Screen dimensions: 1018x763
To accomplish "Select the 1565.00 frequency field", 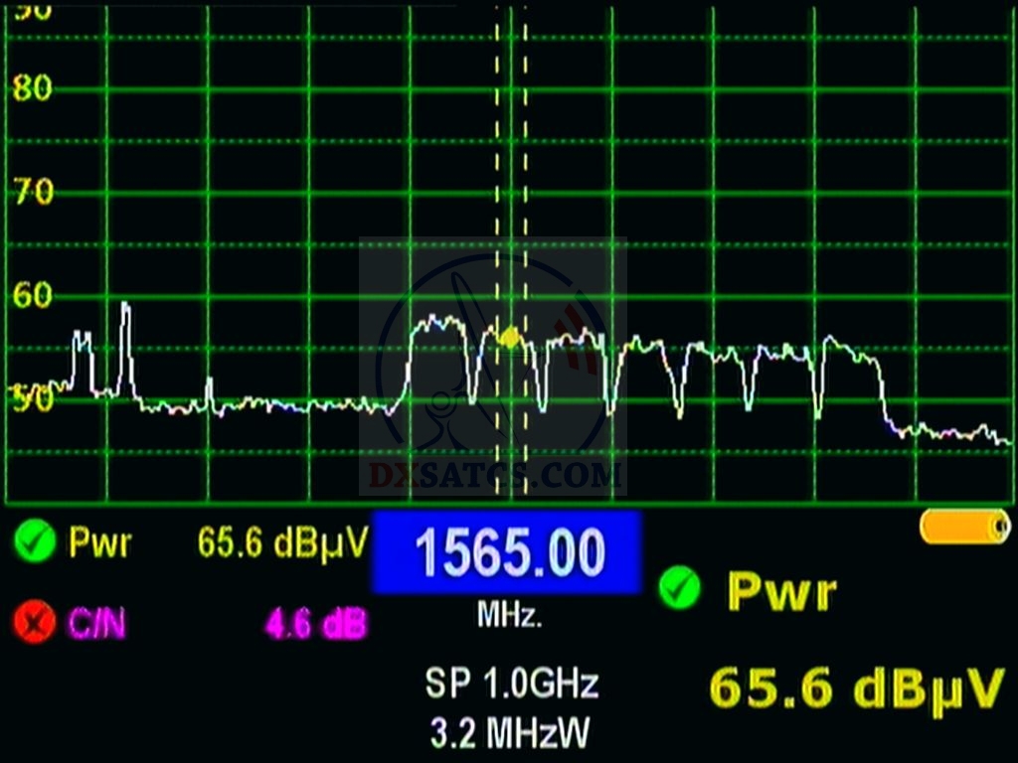I will click(x=507, y=552).
